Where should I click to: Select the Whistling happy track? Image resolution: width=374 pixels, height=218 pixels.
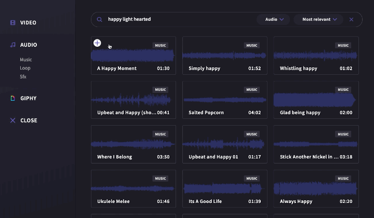click(316, 56)
